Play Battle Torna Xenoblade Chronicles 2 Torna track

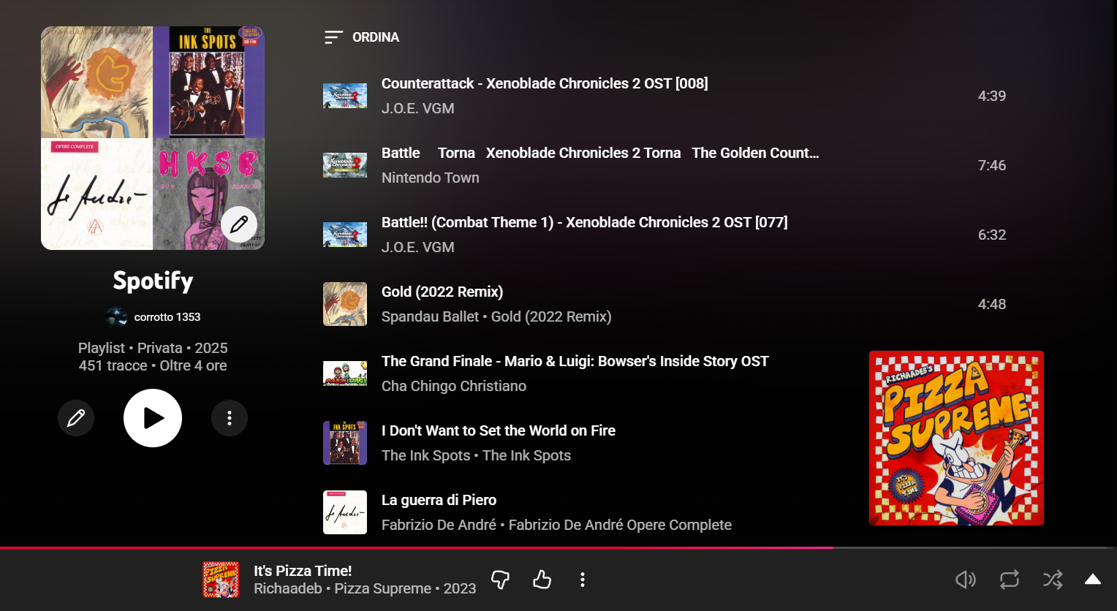[600, 153]
